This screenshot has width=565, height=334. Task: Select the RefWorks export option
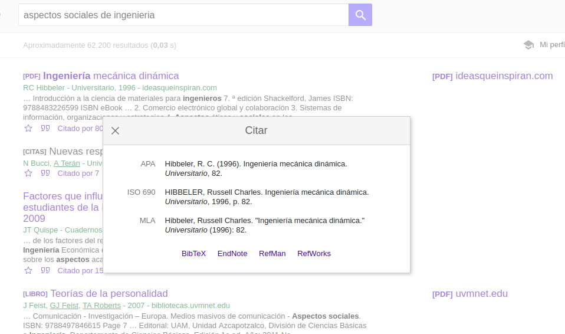pyautogui.click(x=314, y=254)
